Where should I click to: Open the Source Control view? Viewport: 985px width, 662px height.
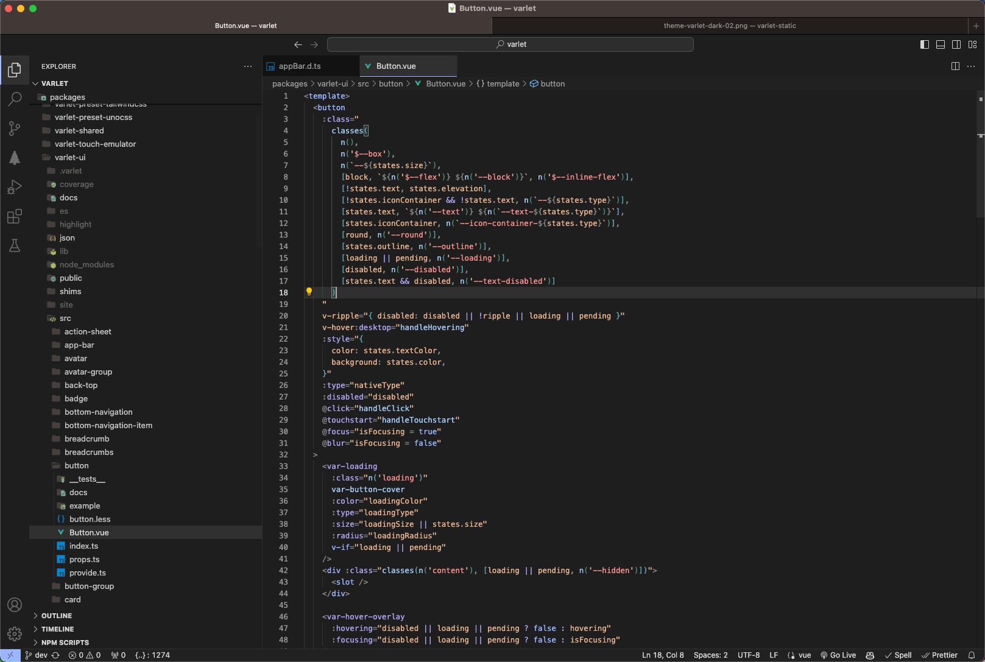pos(15,128)
